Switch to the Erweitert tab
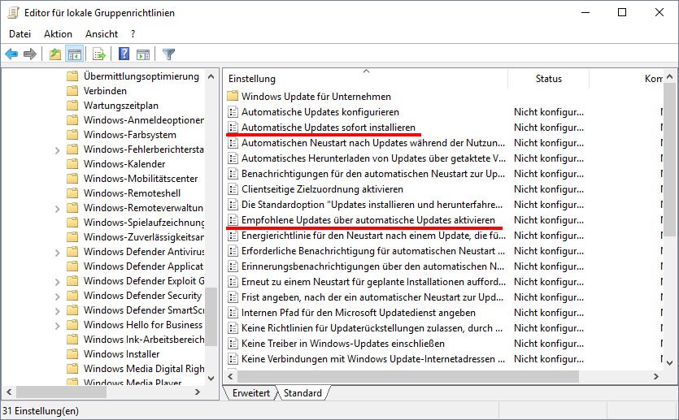 click(x=251, y=392)
